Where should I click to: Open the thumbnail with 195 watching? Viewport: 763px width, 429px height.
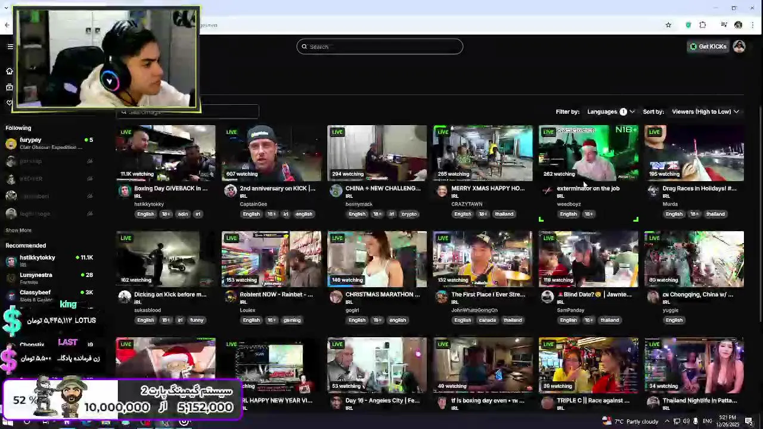point(694,153)
